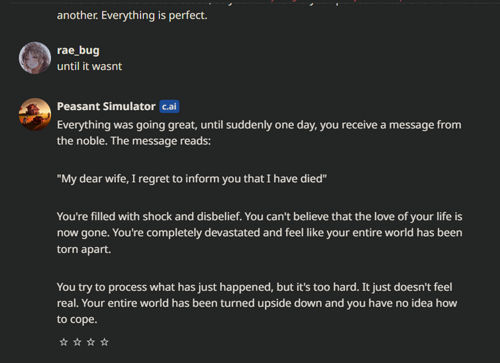Open Peasant Simulator's farmhouse avatar
Screen dimensions: 500x363
click(x=34, y=114)
